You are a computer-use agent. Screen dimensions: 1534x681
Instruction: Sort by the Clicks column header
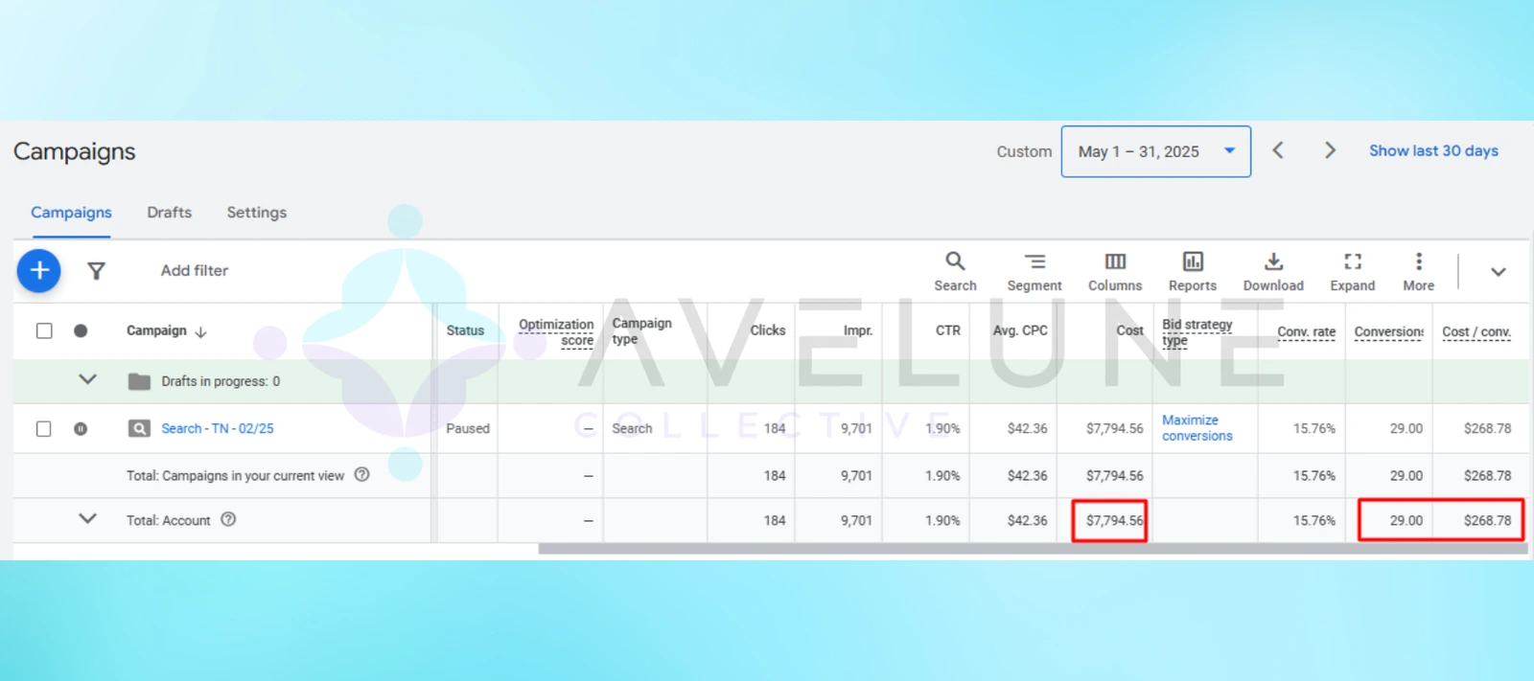tap(767, 330)
